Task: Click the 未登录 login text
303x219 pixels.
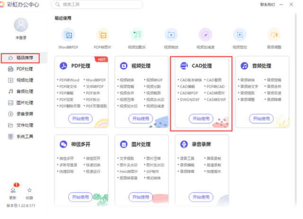Action: [21, 38]
